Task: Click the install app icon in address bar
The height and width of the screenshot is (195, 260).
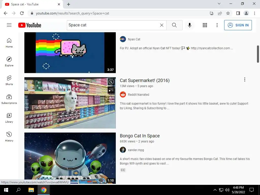Action: click(212, 13)
